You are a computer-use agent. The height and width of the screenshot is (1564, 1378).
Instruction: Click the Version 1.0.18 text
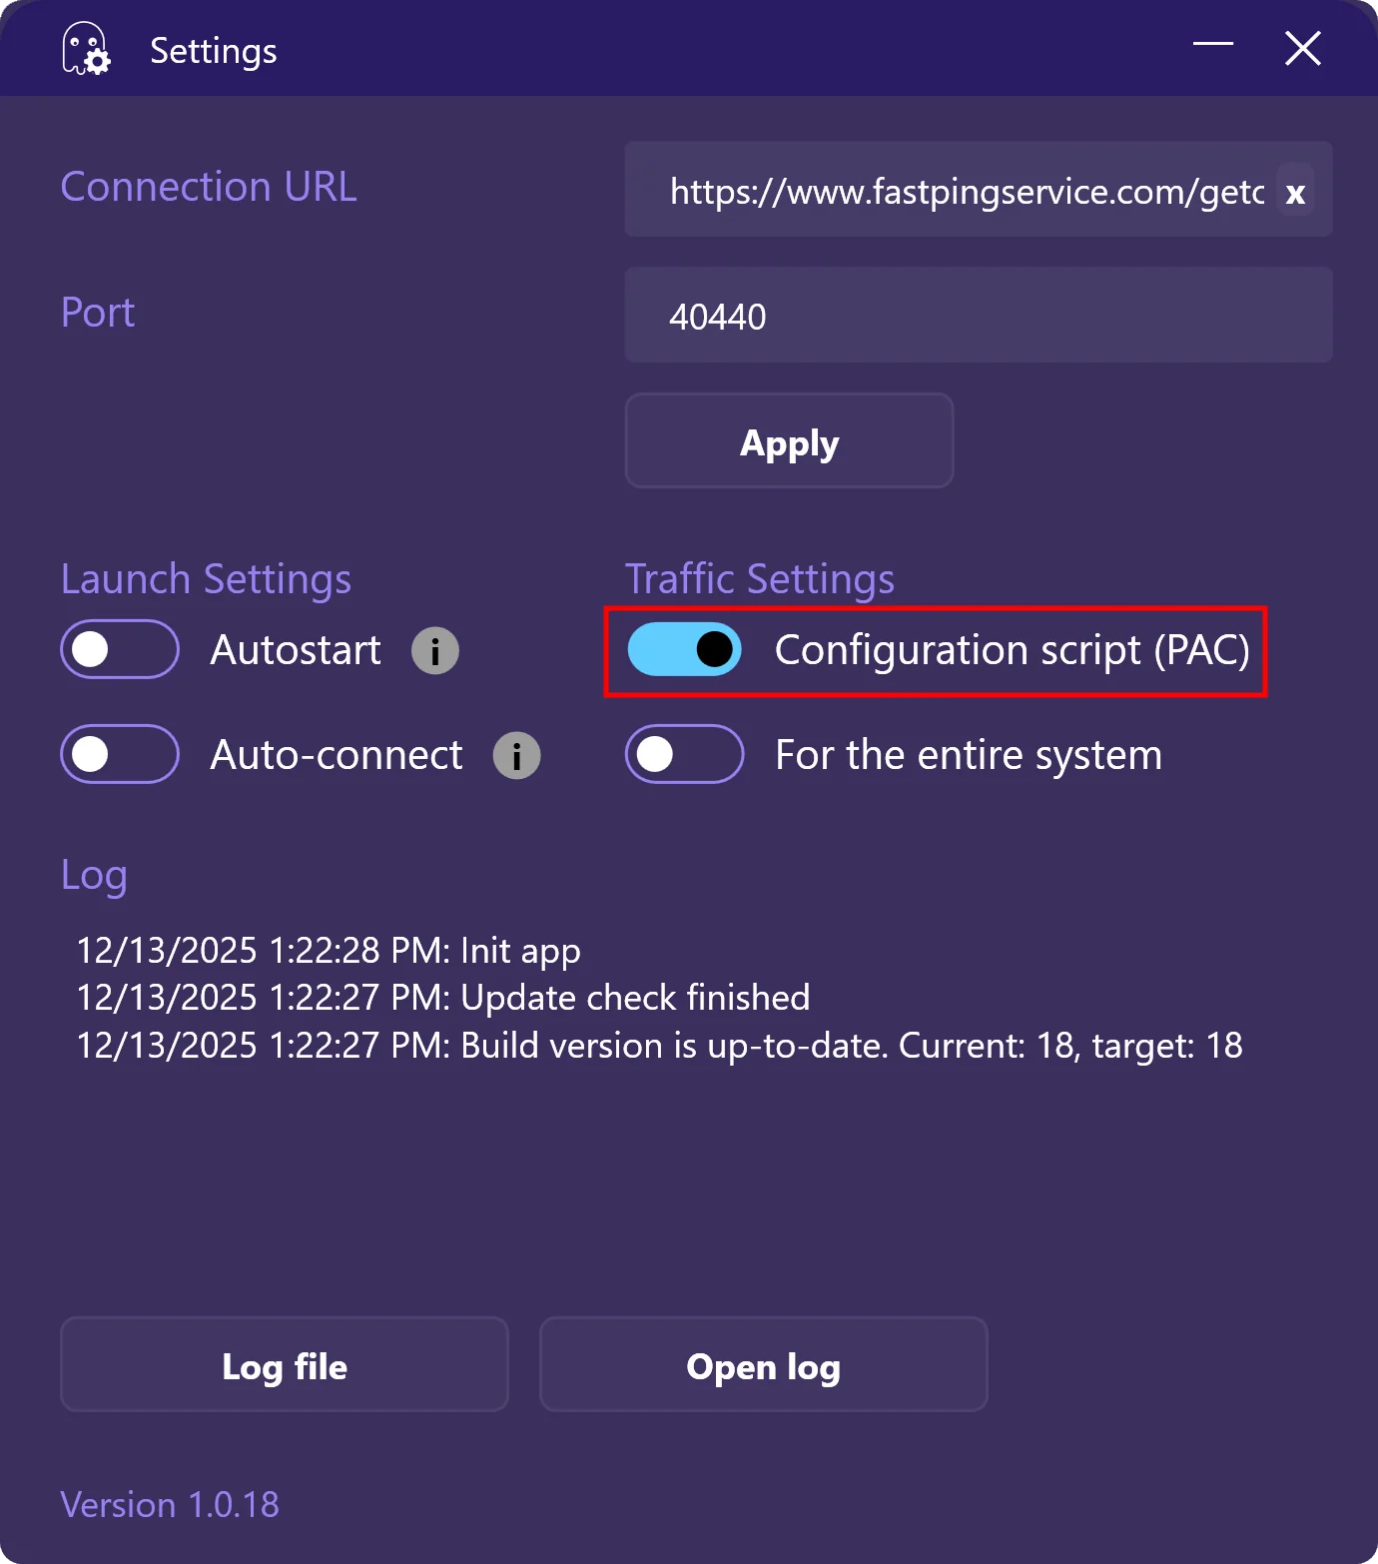[170, 1504]
